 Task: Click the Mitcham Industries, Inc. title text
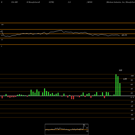tap(116, 2)
